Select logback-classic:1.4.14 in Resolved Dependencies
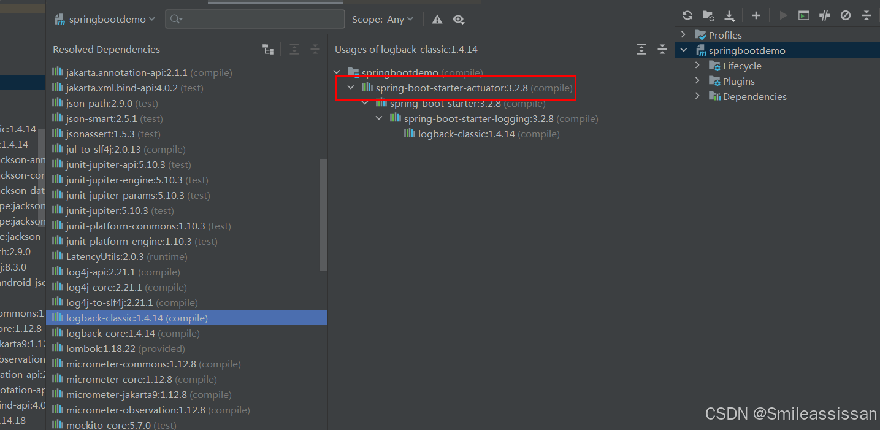 pyautogui.click(x=186, y=318)
